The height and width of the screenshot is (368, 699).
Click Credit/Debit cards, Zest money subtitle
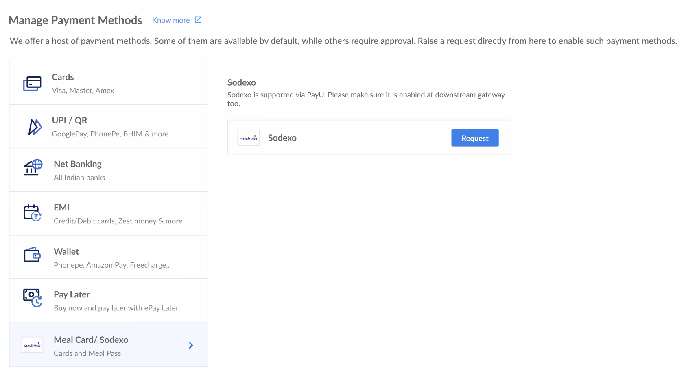coord(118,221)
